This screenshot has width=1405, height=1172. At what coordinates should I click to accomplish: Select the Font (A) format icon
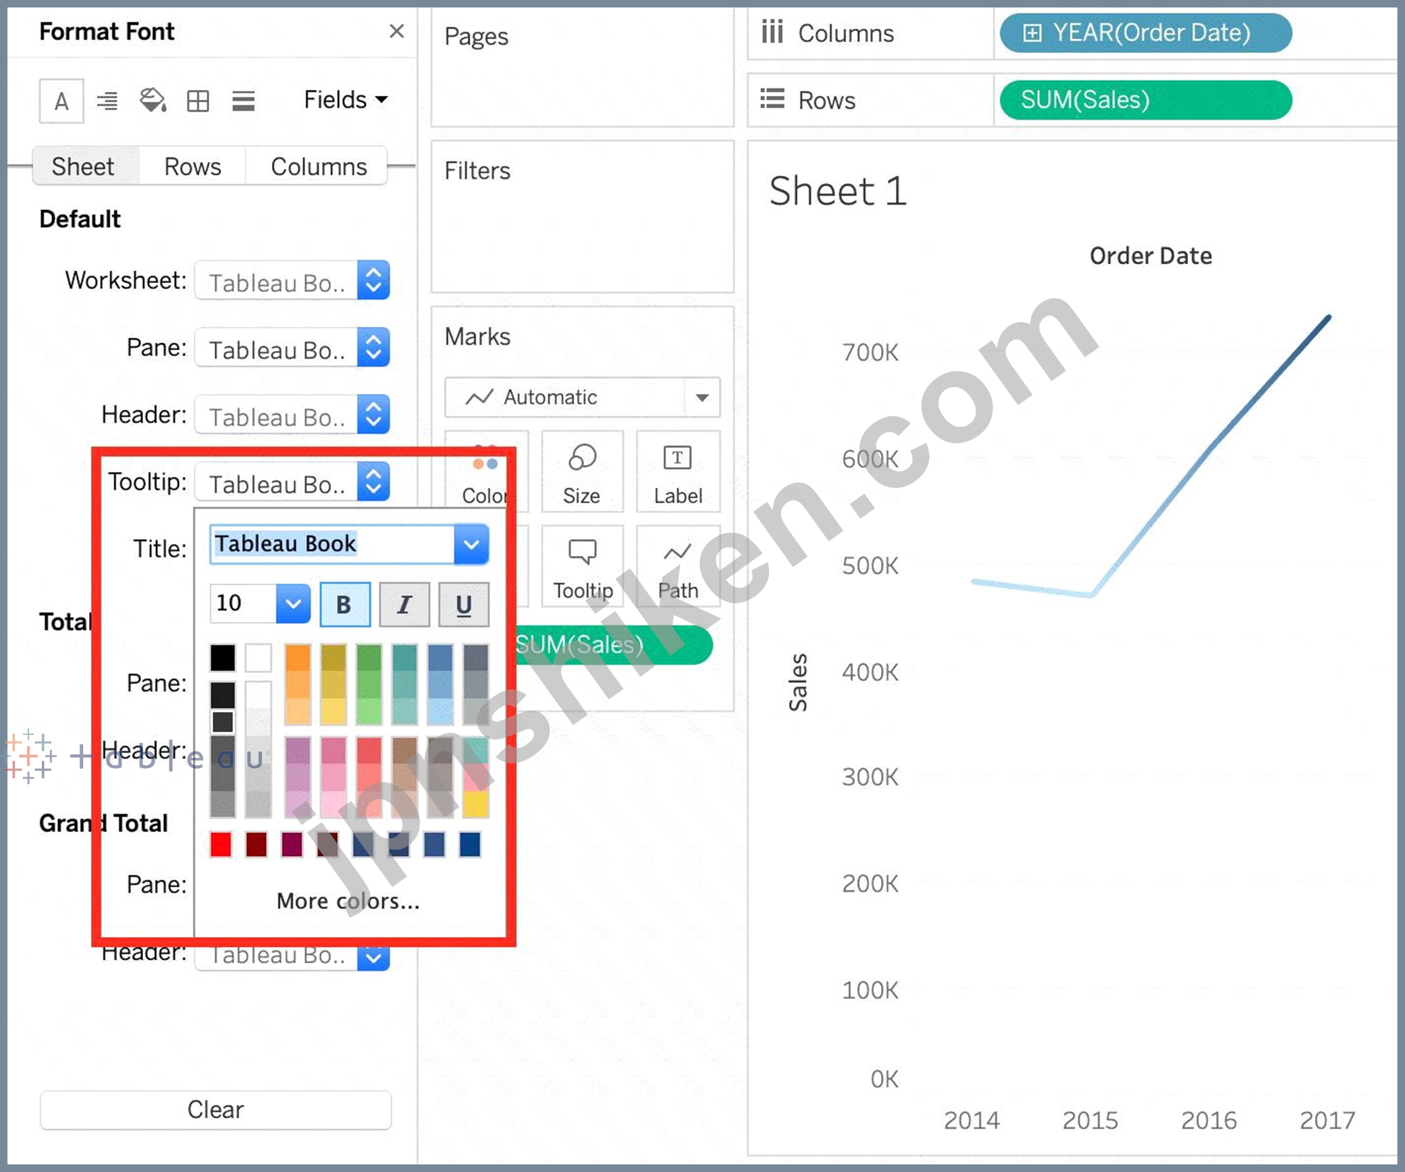pyautogui.click(x=61, y=101)
